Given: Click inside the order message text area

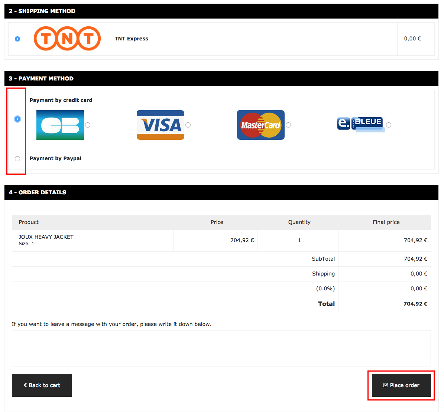Looking at the screenshot, I should coord(221,348).
